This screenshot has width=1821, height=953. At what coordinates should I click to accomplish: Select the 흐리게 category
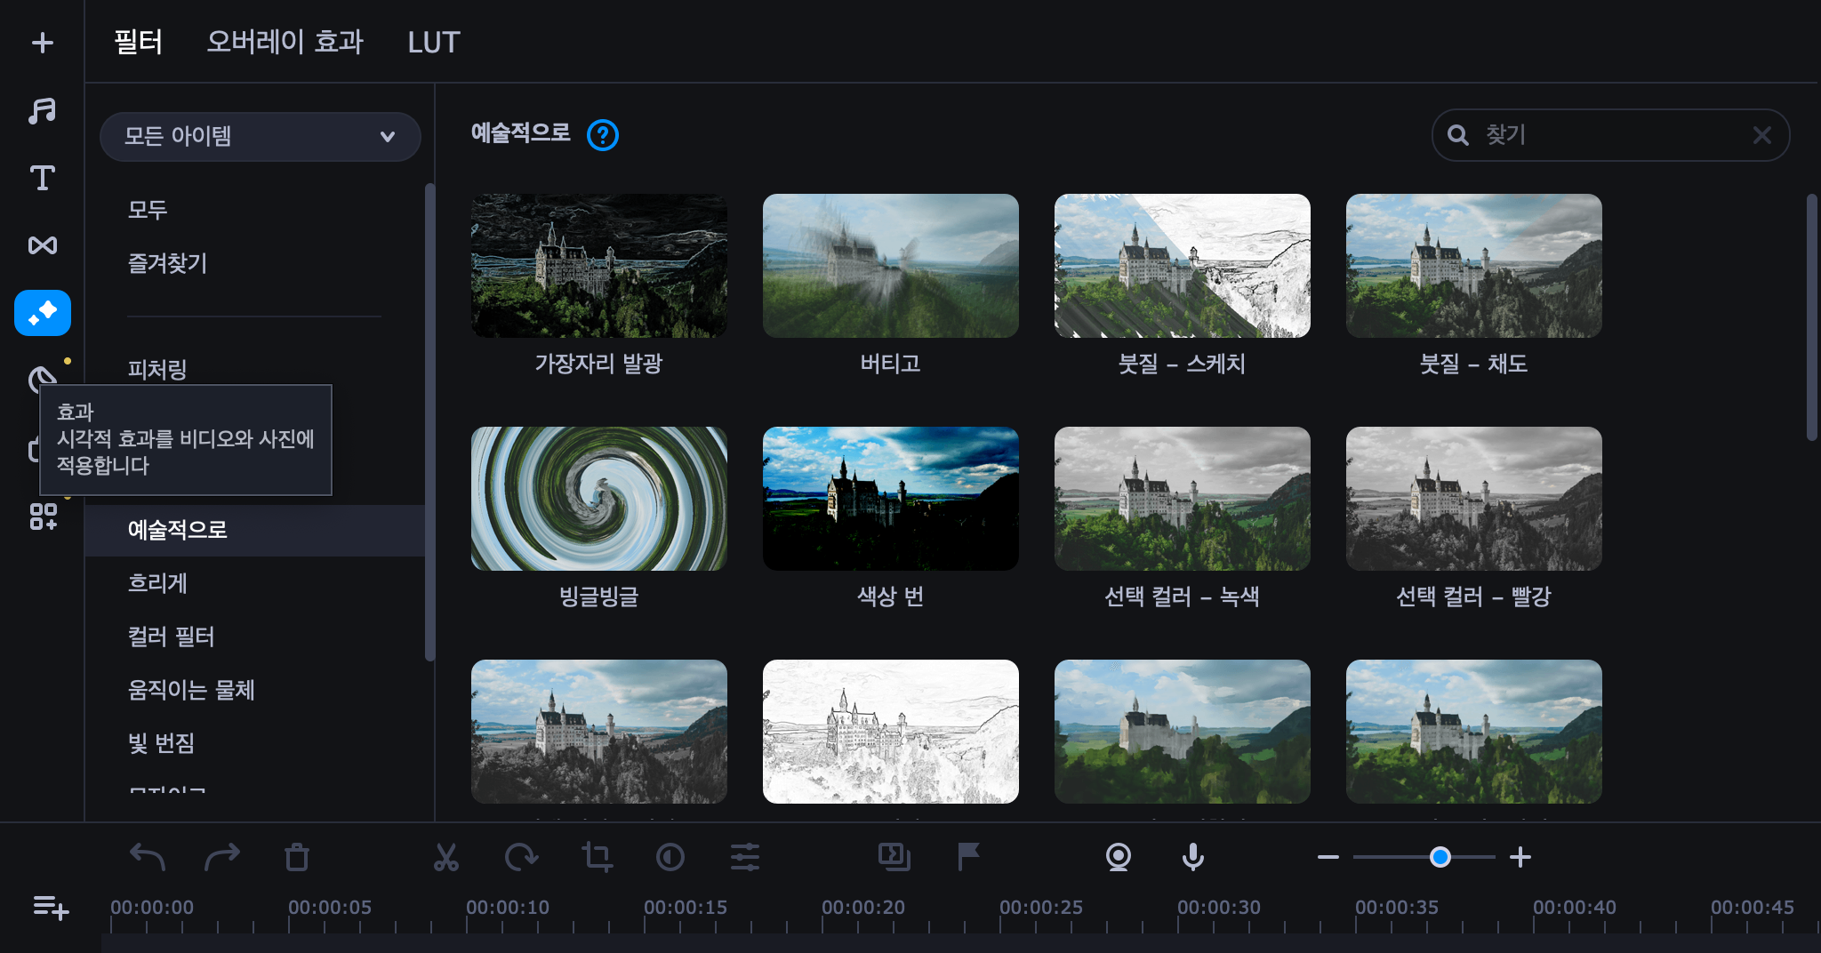[x=157, y=583]
